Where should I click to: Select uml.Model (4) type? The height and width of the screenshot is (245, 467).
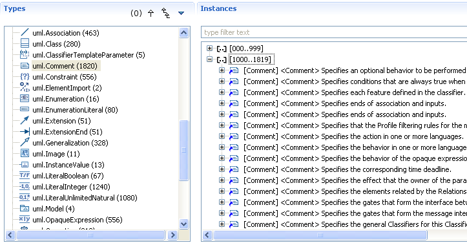coord(54,209)
